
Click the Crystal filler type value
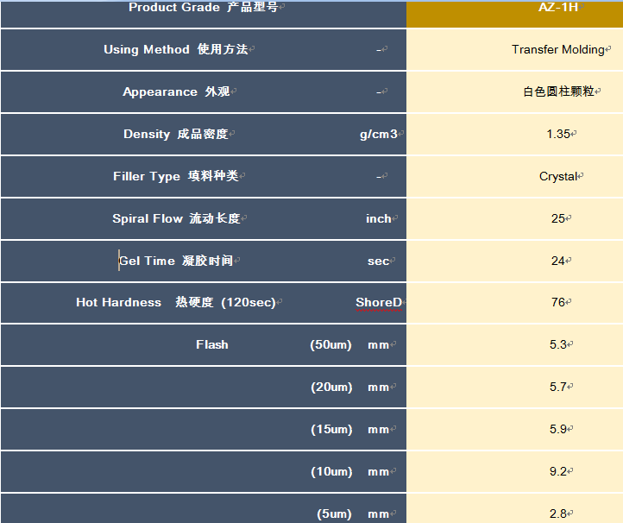pyautogui.click(x=558, y=176)
